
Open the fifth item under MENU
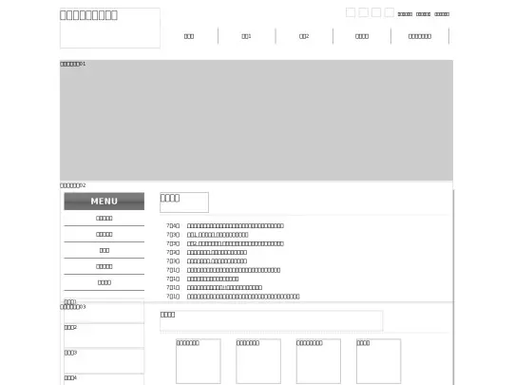pos(104,282)
